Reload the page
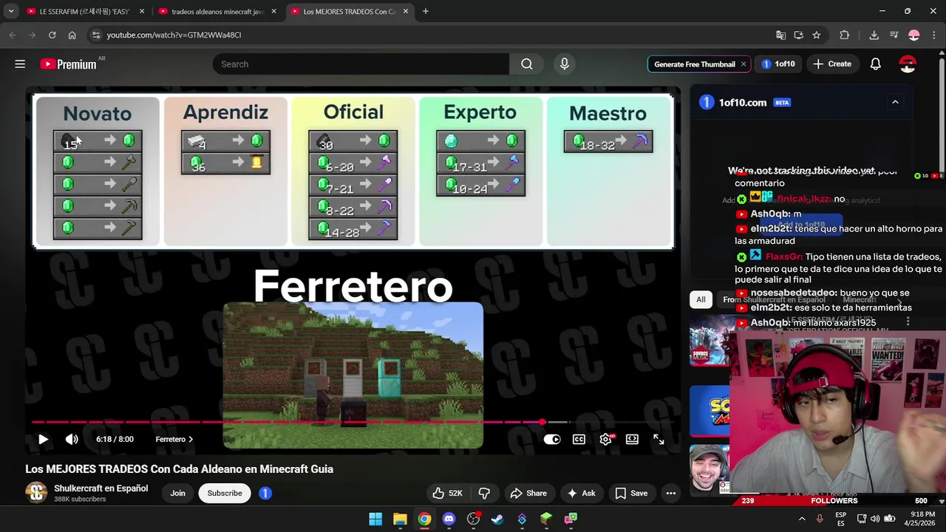 (52, 35)
